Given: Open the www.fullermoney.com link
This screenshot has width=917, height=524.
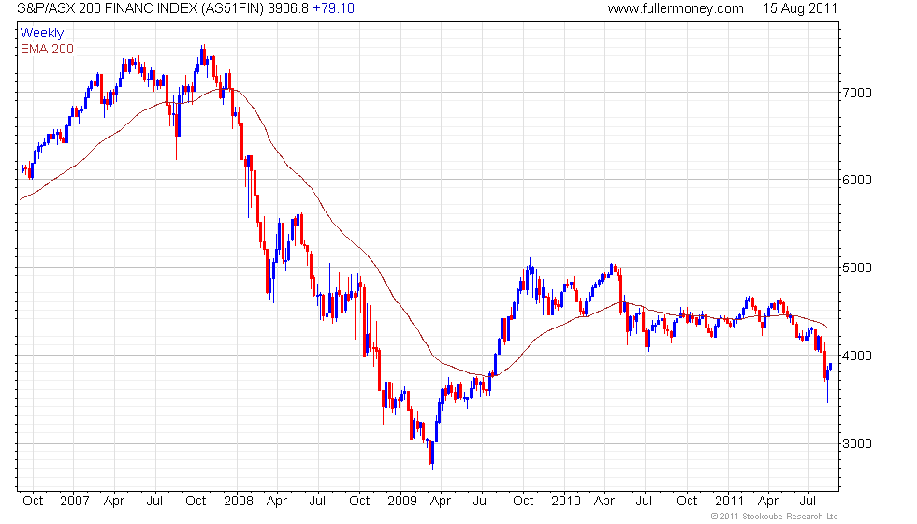Looking at the screenshot, I should (x=676, y=8).
